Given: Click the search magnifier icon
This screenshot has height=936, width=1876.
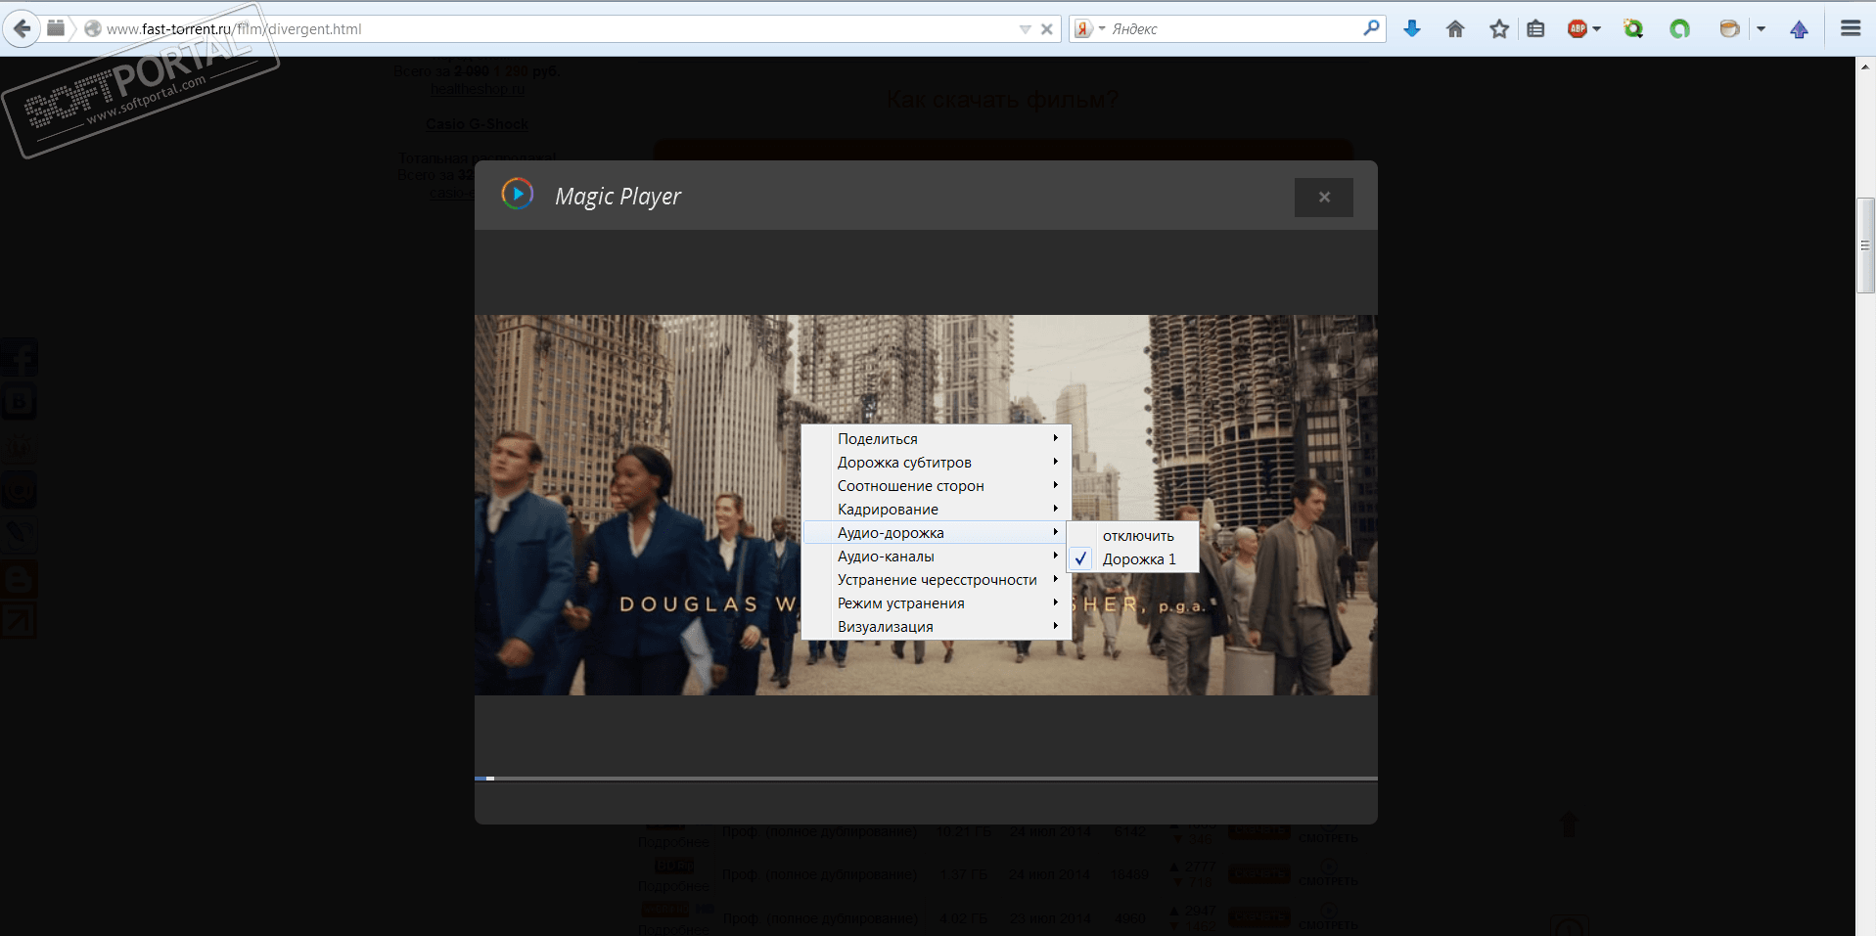Looking at the screenshot, I should tap(1372, 28).
